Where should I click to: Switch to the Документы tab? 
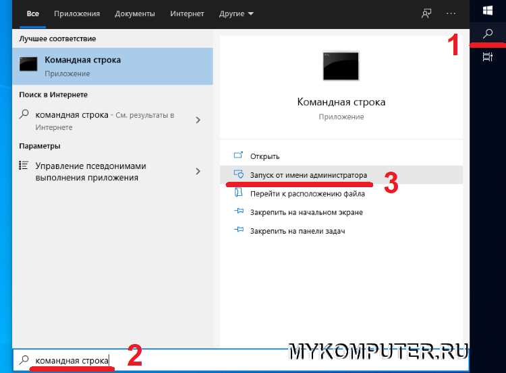pyautogui.click(x=135, y=14)
